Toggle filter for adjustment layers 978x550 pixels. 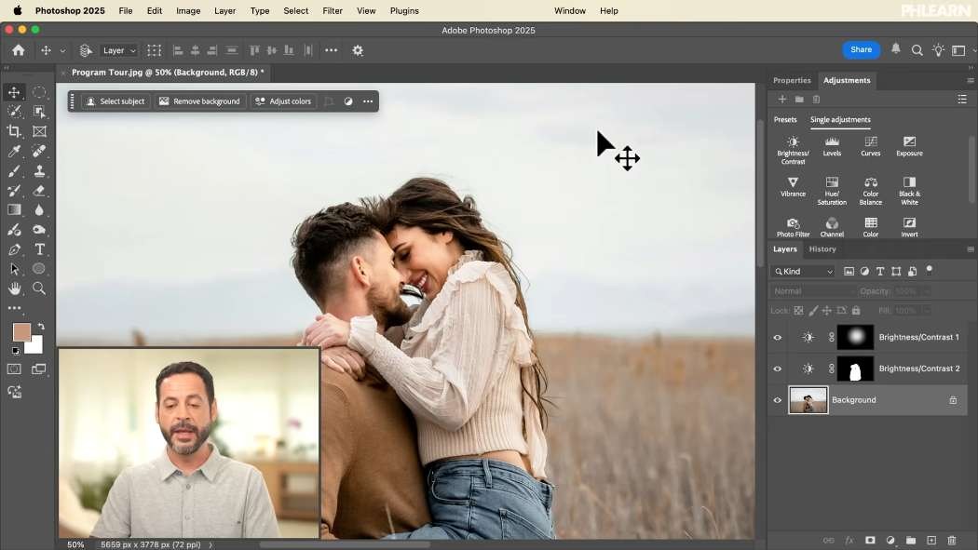point(864,271)
